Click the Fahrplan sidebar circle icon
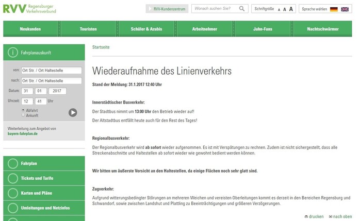This screenshot has width=360, height=221. pyautogui.click(x=12, y=164)
